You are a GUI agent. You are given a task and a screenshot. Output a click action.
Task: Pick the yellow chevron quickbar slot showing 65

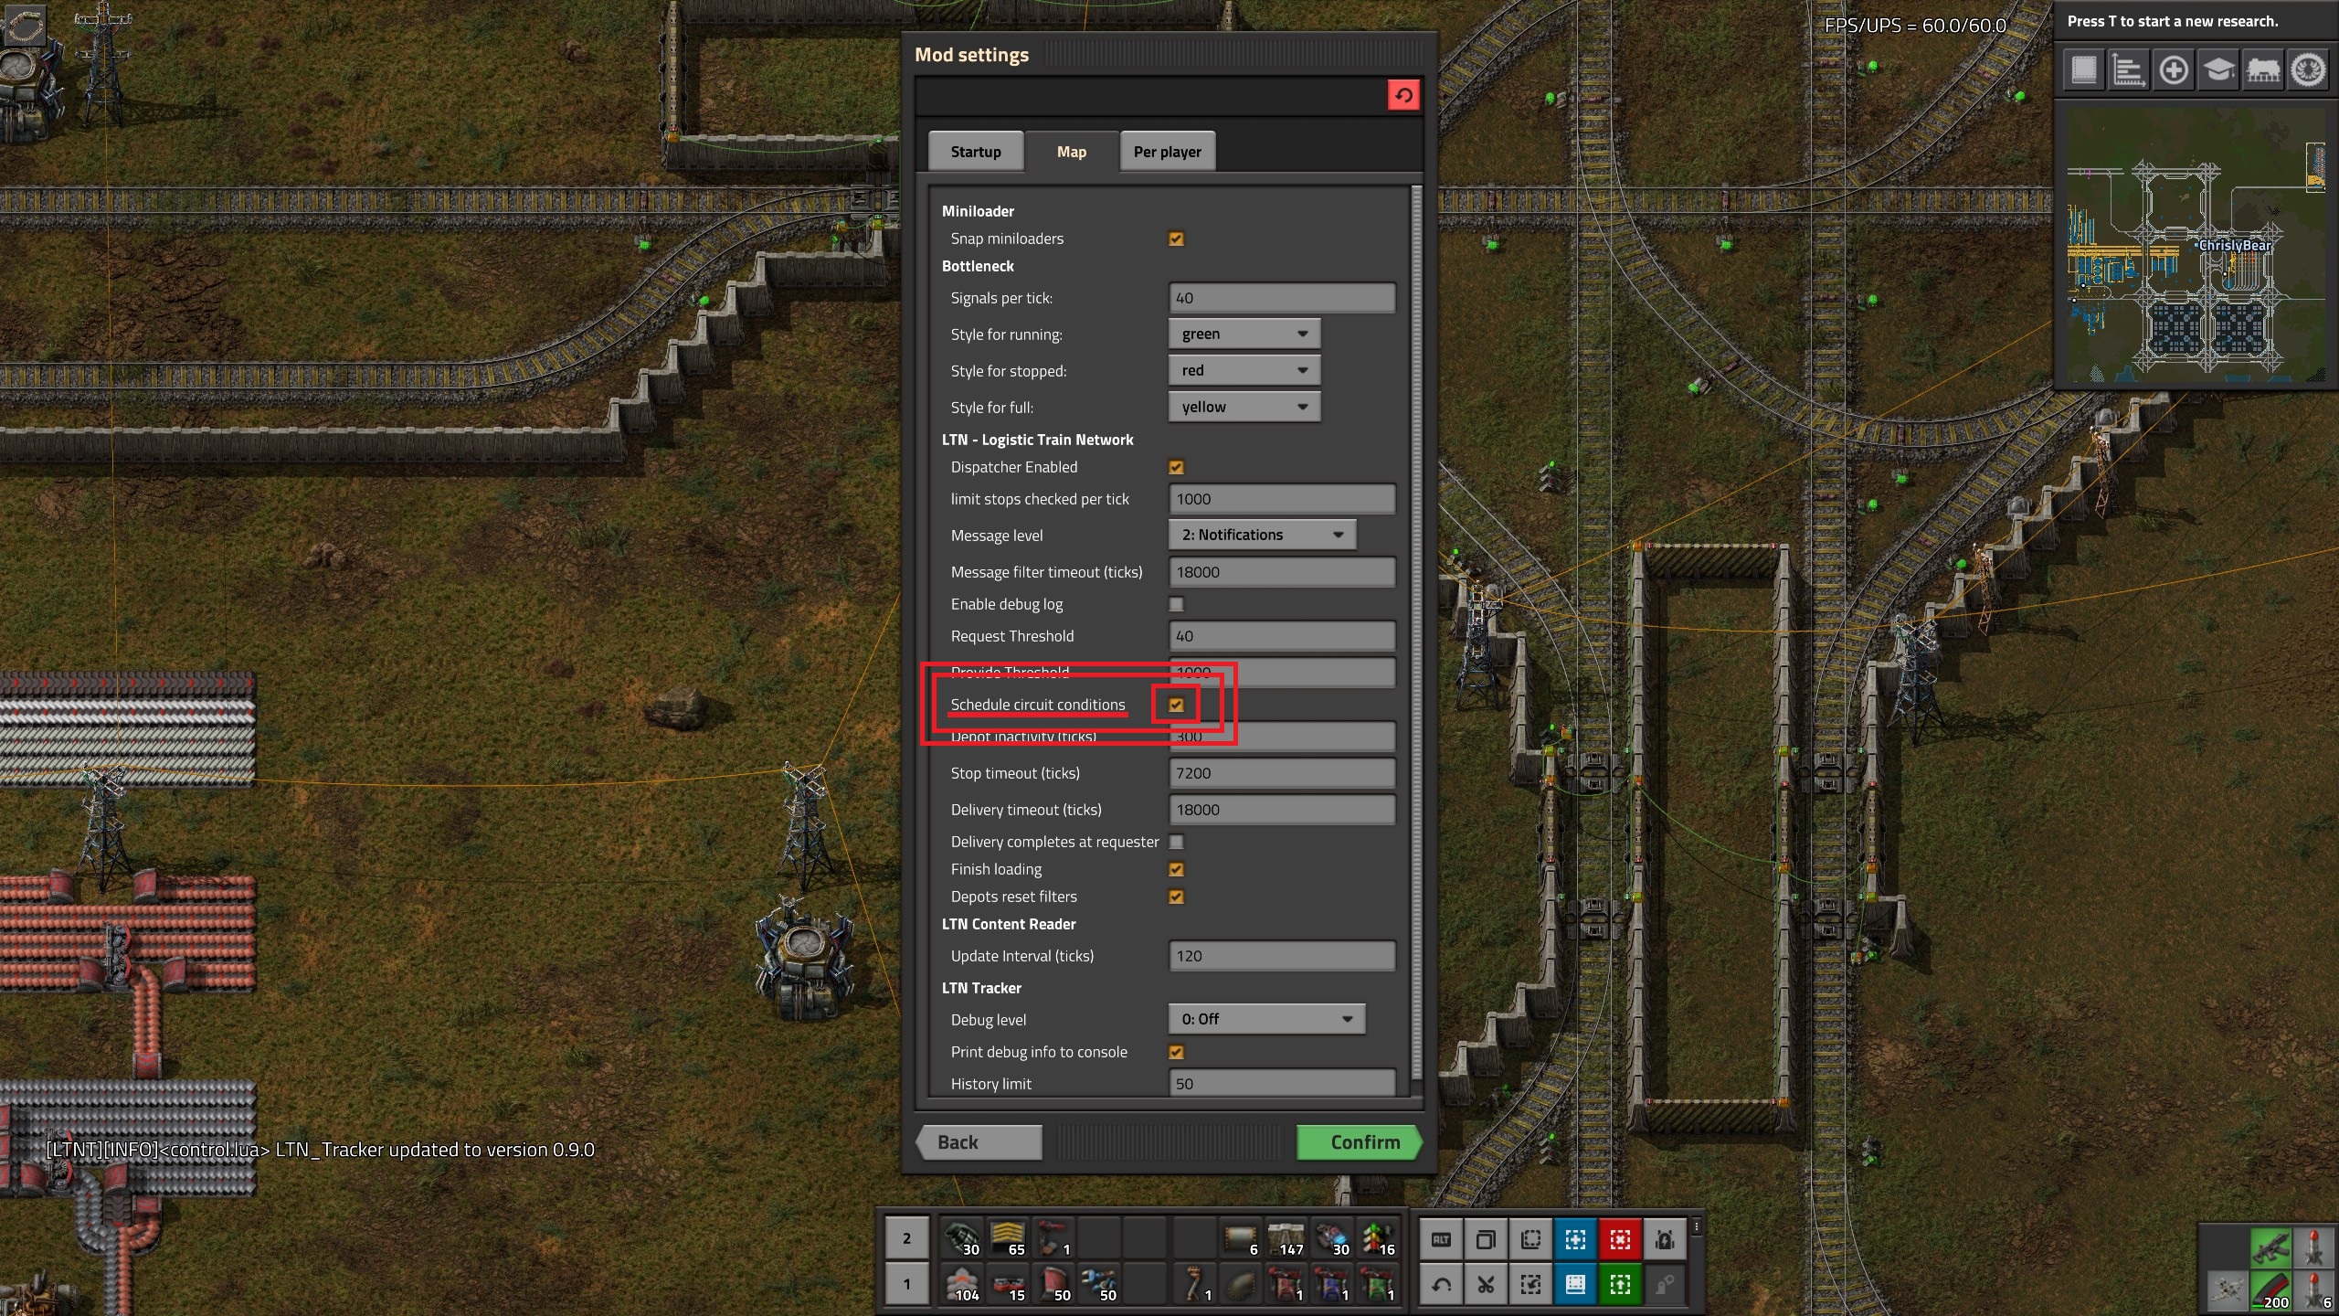(1007, 1239)
